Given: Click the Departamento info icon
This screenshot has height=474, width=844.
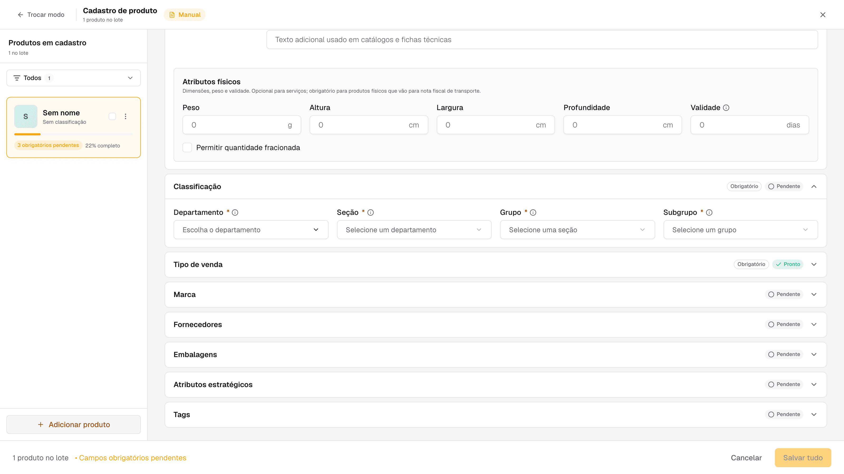Looking at the screenshot, I should (235, 213).
